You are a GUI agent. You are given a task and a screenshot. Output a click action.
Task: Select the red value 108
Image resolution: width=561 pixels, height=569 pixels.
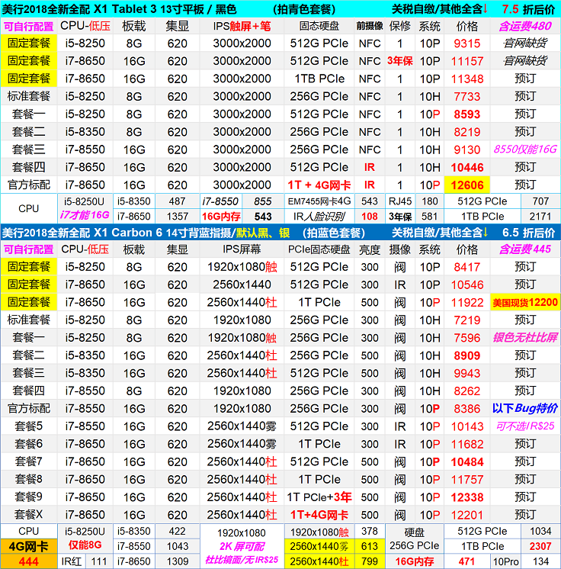(x=370, y=217)
